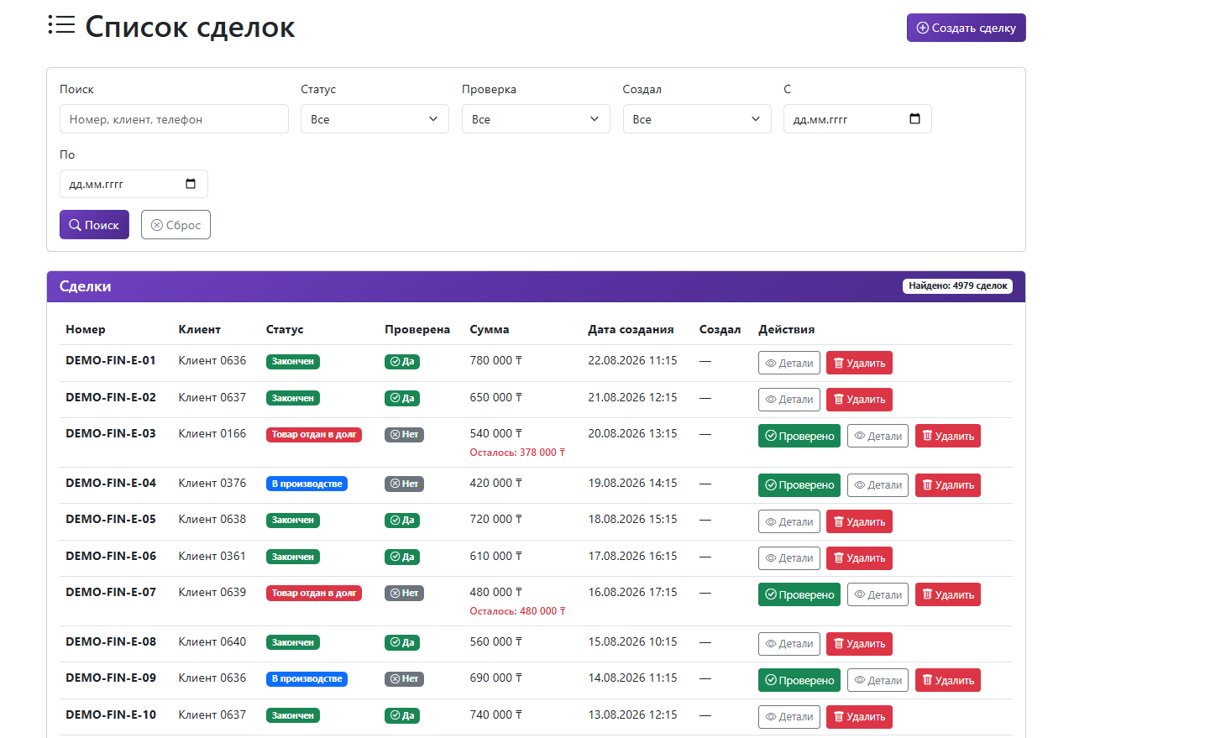Screen dimensions: 1226x738
Task: Expand the Создал filter dropdown
Action: pyautogui.click(x=697, y=119)
